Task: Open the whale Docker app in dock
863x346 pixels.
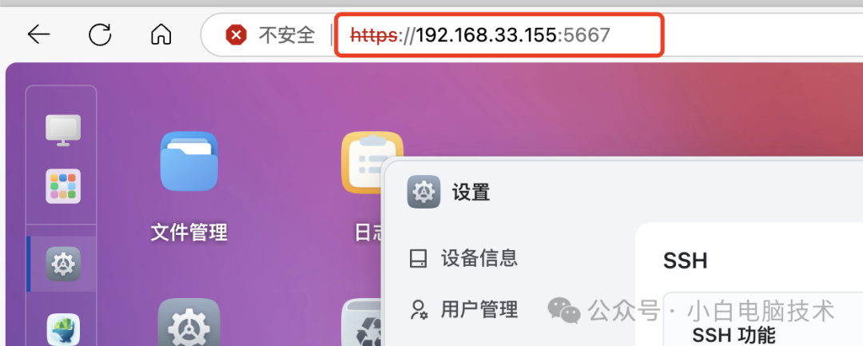Action: pyautogui.click(x=63, y=329)
